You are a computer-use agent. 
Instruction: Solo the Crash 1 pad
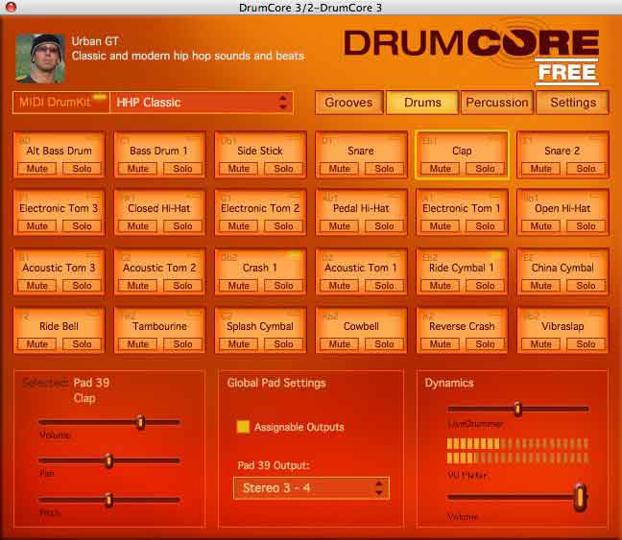[283, 286]
